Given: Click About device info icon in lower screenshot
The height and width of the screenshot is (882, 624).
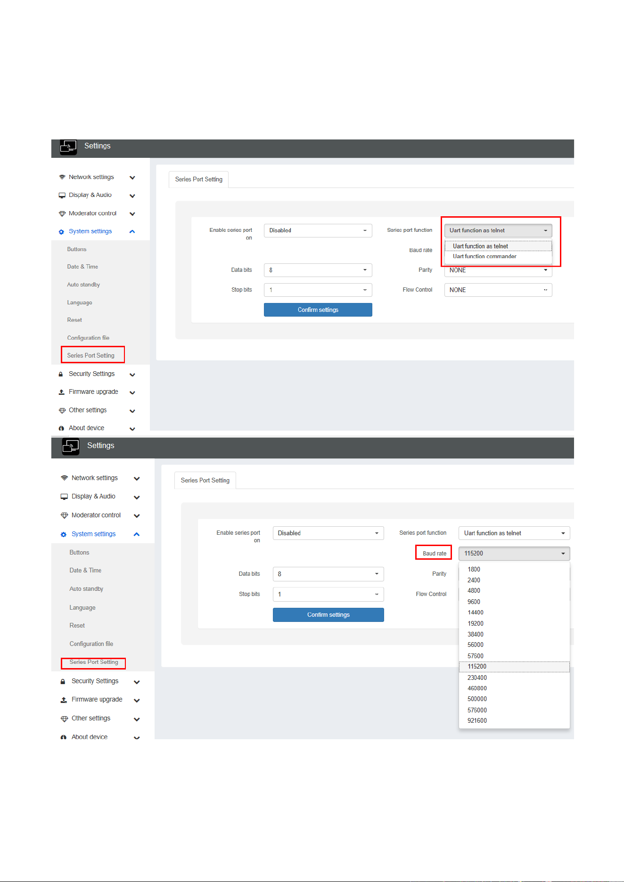Looking at the screenshot, I should (63, 737).
